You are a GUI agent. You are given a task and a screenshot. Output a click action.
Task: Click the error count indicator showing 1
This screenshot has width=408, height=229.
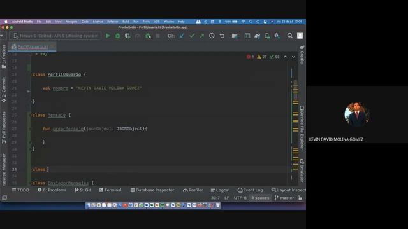point(250,57)
